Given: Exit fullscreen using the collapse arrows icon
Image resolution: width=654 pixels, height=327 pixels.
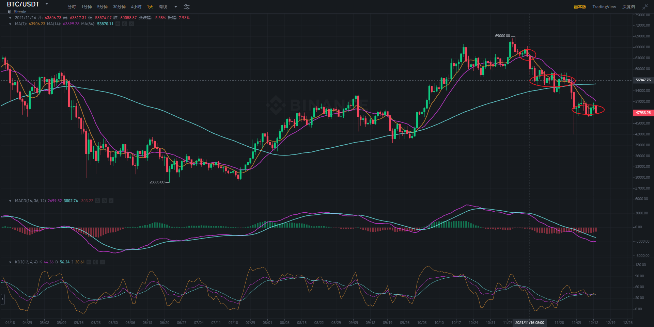Looking at the screenshot, I should click(x=645, y=7).
